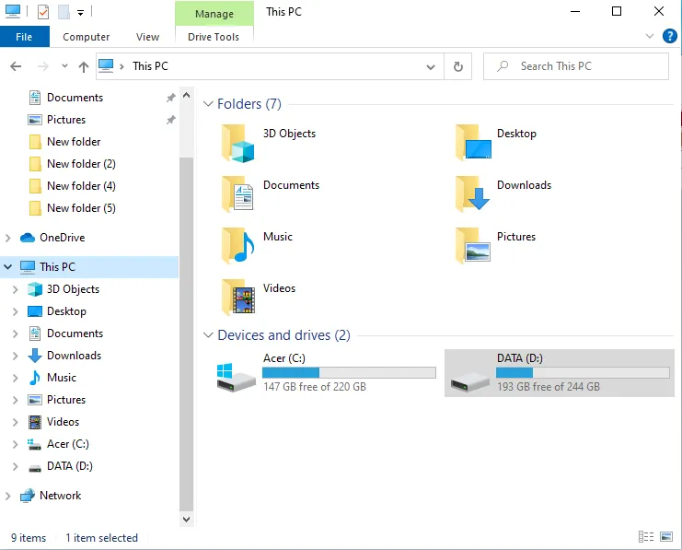
Task: Expand 3D Objects in navigation tree
Action: pos(16,289)
